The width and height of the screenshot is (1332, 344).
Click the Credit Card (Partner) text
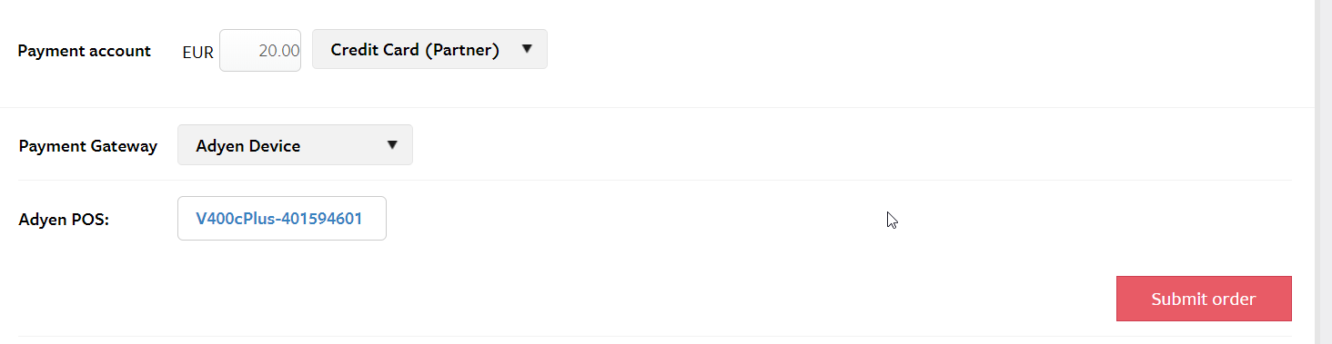[x=415, y=50]
